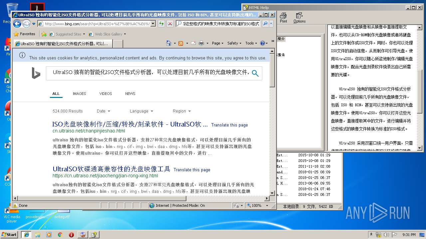This screenshot has height=239, width=426.
Task: Click the IE vertical scrollbar thumb
Action: pyautogui.click(x=272, y=71)
